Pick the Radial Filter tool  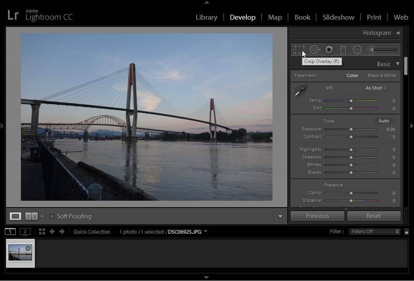point(357,49)
